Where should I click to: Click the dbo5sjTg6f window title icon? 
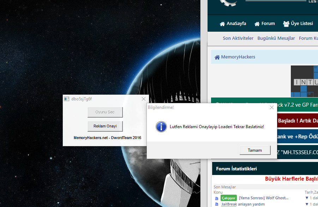pos(66,99)
